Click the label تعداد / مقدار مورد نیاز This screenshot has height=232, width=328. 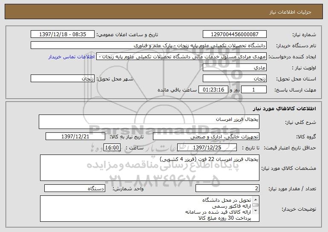(x=292, y=189)
